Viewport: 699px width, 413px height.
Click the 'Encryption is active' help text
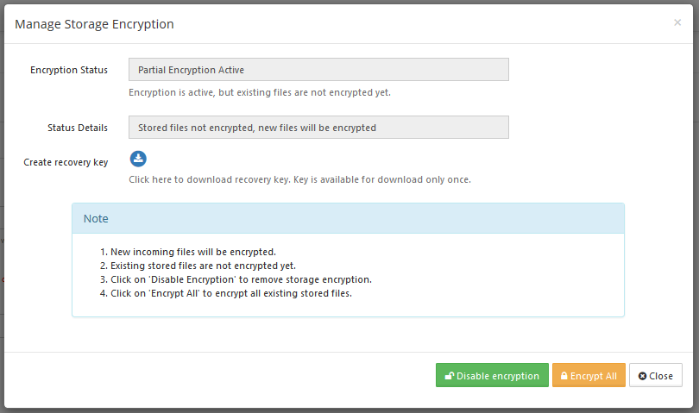click(260, 92)
